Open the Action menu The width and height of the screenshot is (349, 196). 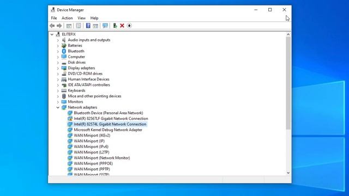(67, 18)
